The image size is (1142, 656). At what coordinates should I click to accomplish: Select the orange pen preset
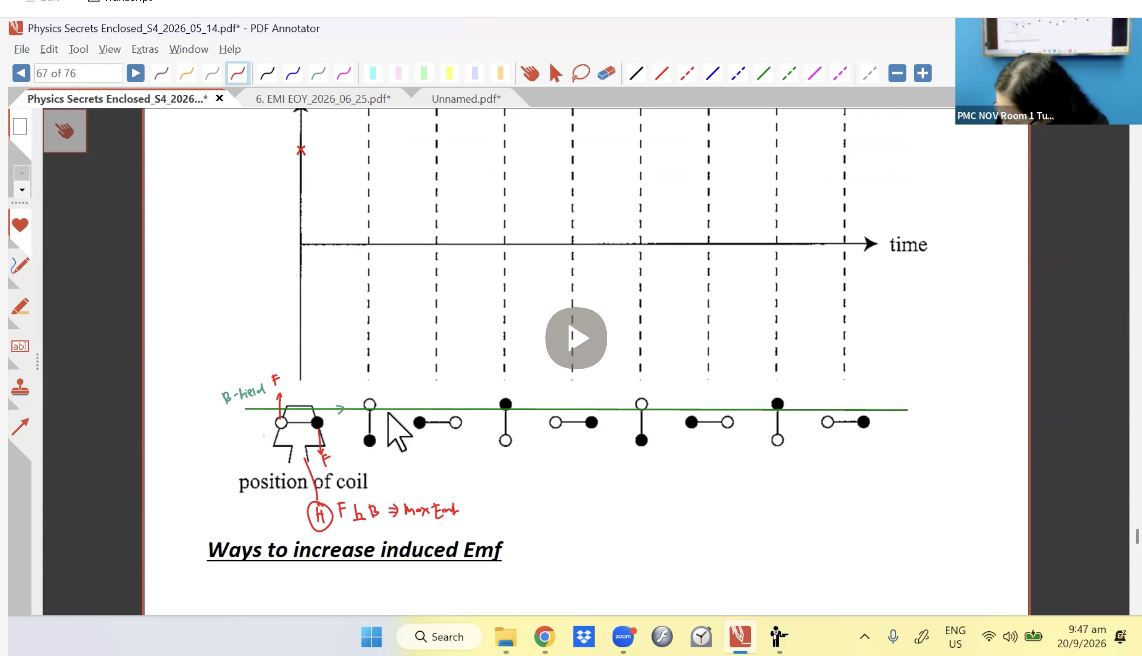(x=187, y=73)
